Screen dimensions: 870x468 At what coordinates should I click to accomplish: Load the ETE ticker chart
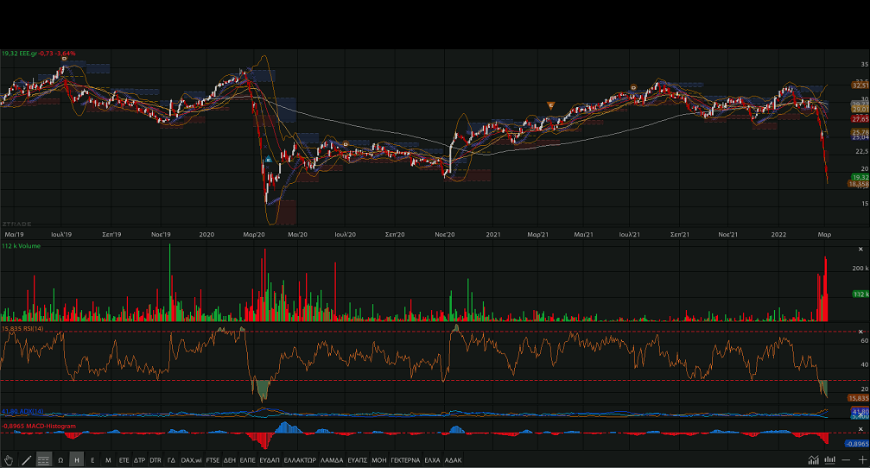(124, 460)
